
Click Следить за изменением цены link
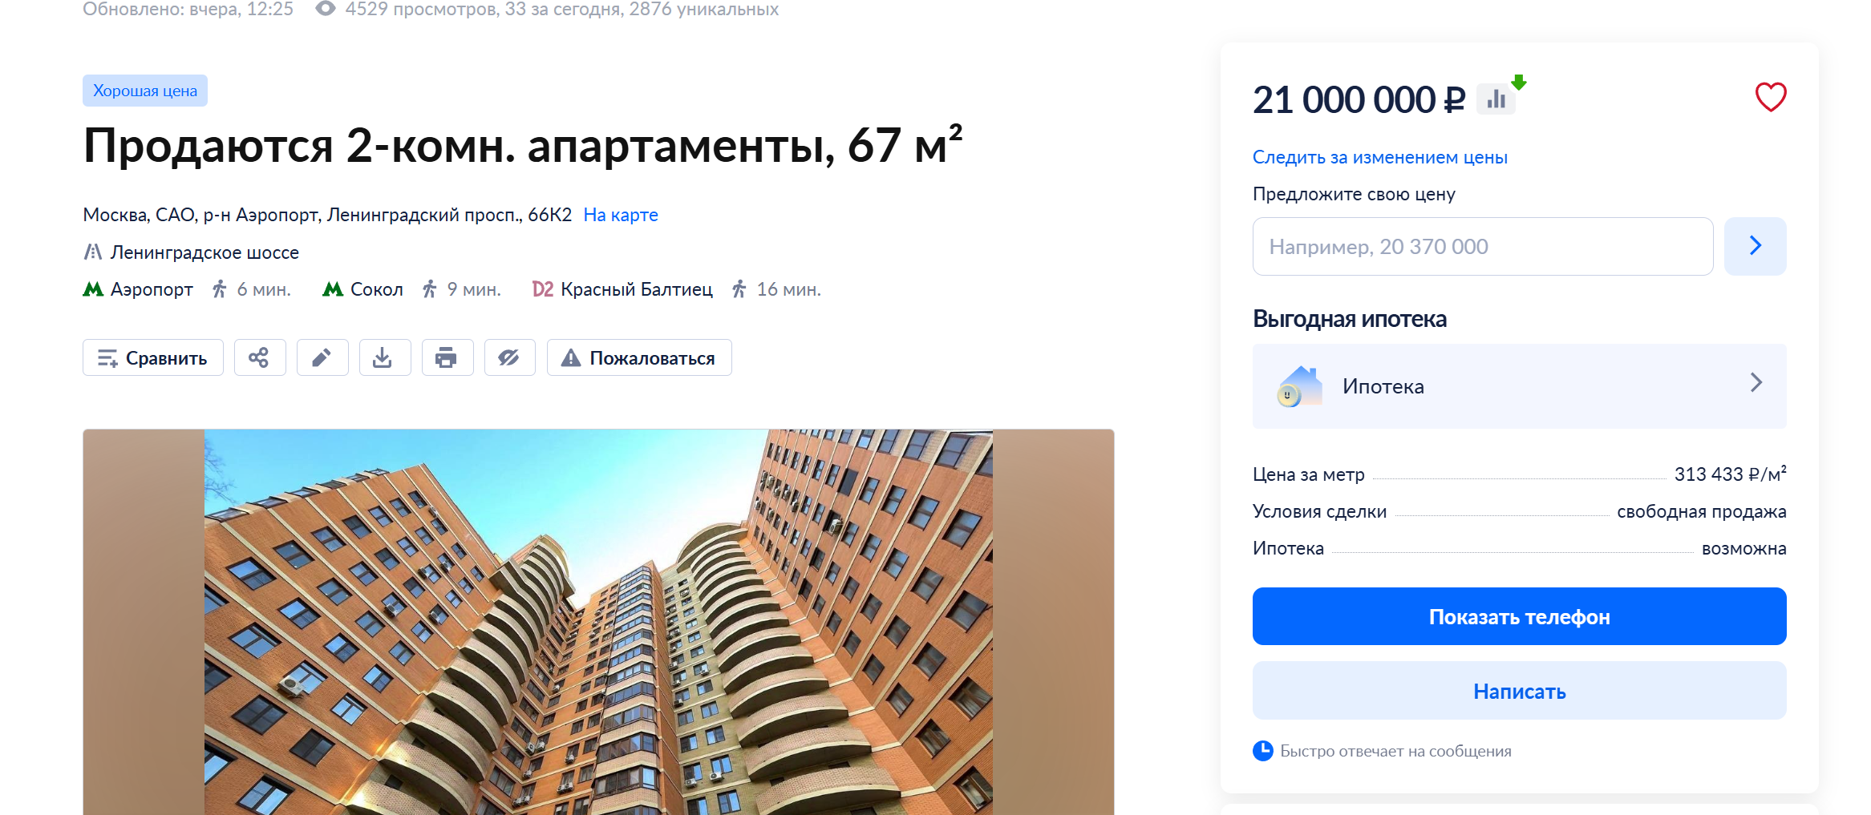tap(1380, 157)
